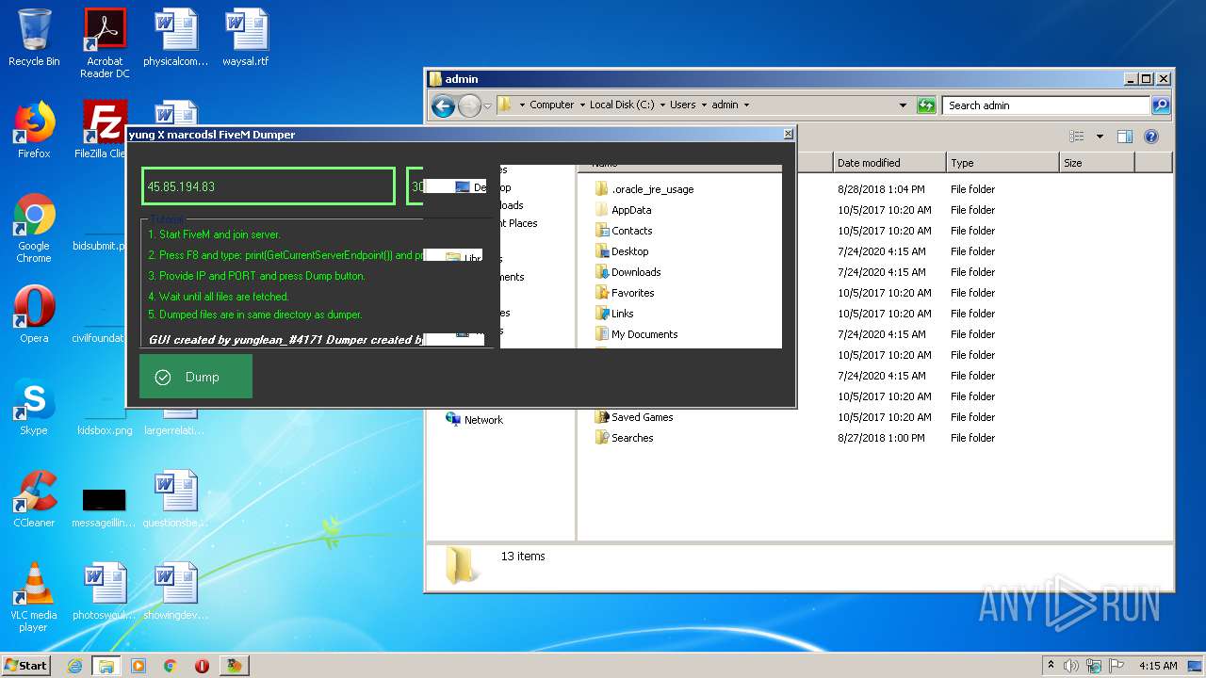Launch Opera browser desktop shortcut
Image resolution: width=1206 pixels, height=678 pixels.
click(34, 315)
